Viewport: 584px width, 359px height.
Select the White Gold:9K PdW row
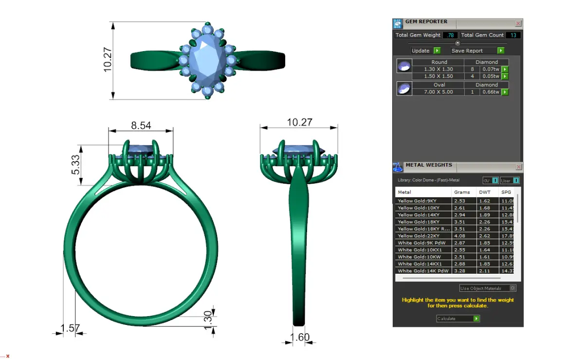click(x=455, y=243)
